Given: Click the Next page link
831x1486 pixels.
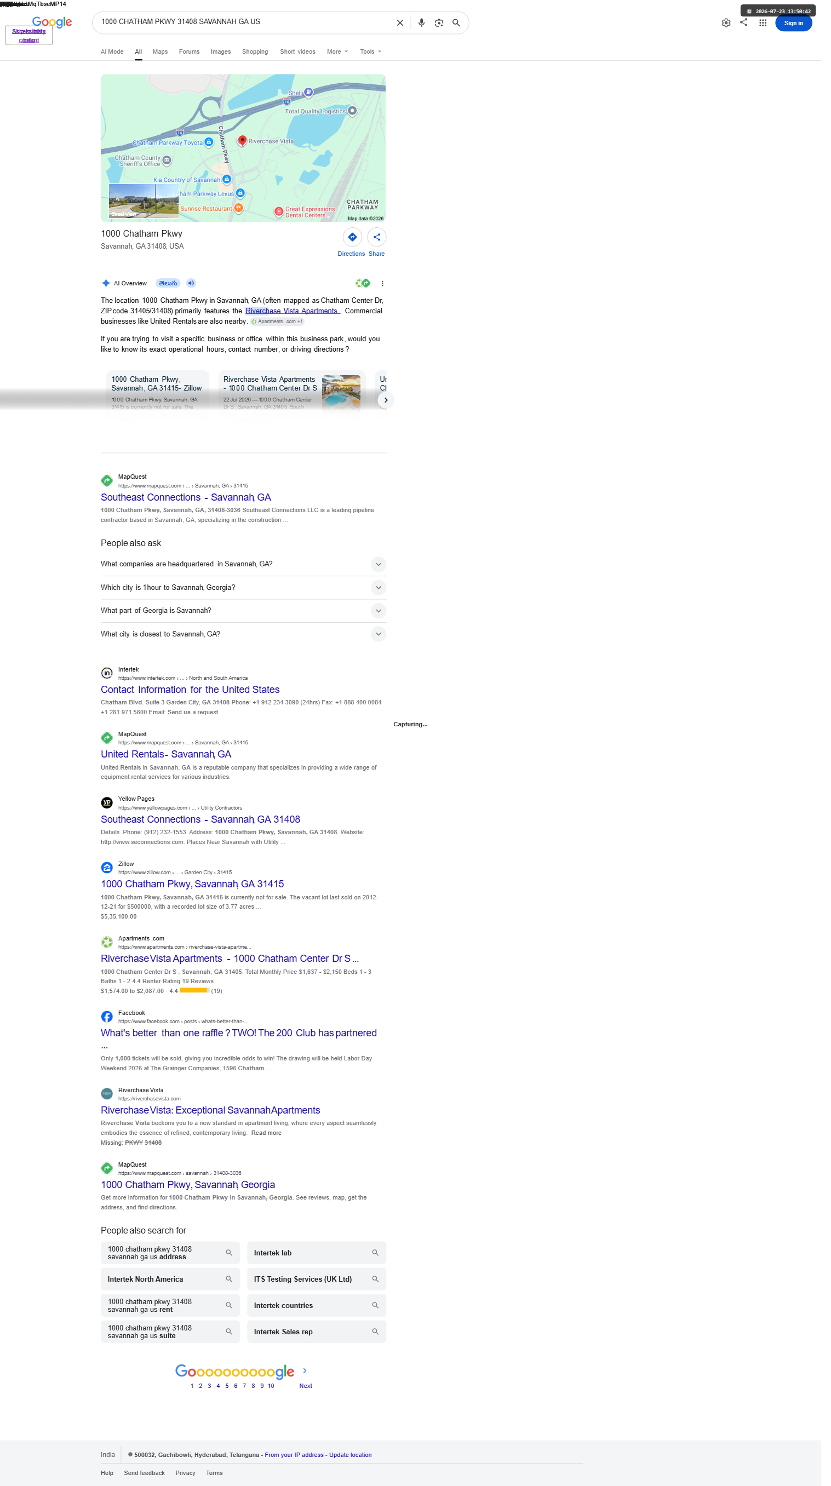Looking at the screenshot, I should [306, 1386].
